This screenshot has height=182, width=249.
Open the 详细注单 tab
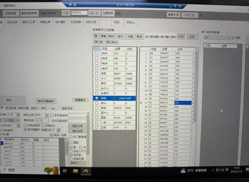point(45,22)
